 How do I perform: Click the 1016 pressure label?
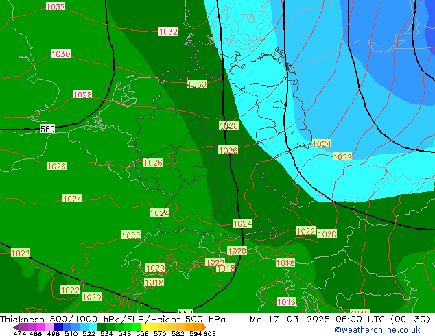(x=286, y=302)
